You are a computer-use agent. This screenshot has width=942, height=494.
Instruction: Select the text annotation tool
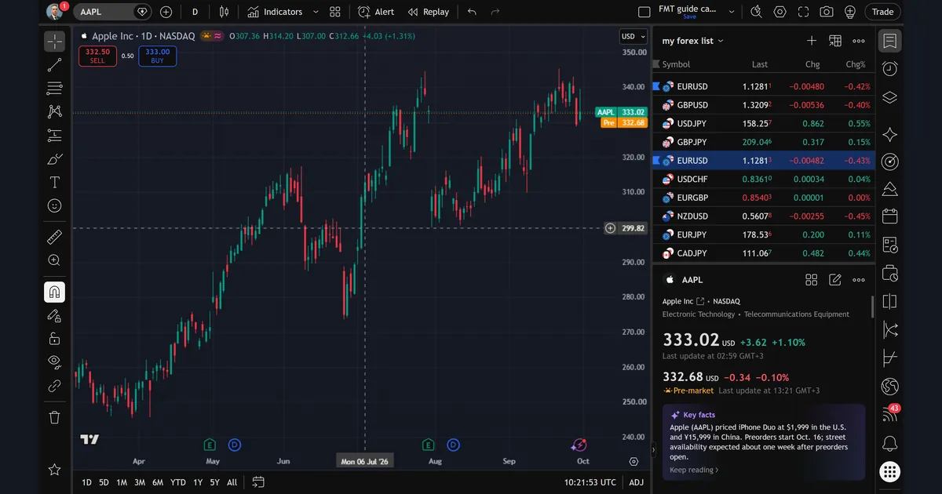(54, 183)
